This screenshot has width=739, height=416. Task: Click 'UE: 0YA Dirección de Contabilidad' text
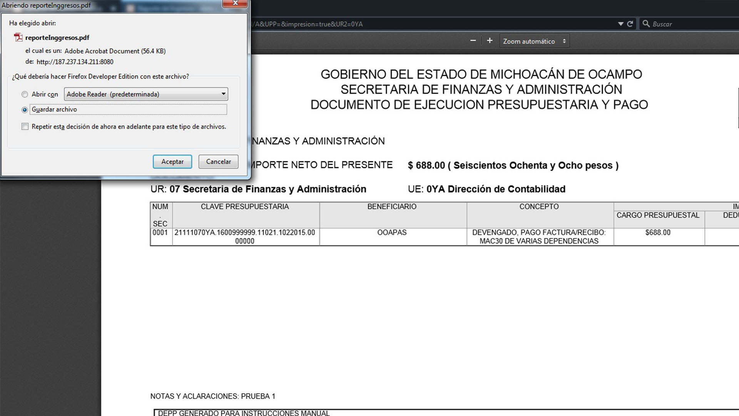pyautogui.click(x=487, y=189)
